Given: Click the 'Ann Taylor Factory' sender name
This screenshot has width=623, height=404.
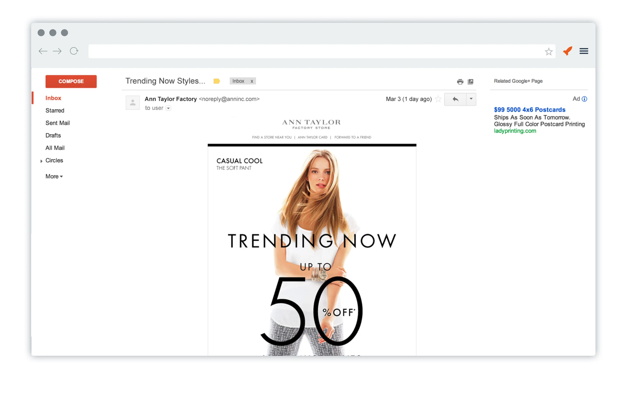Looking at the screenshot, I should [171, 99].
